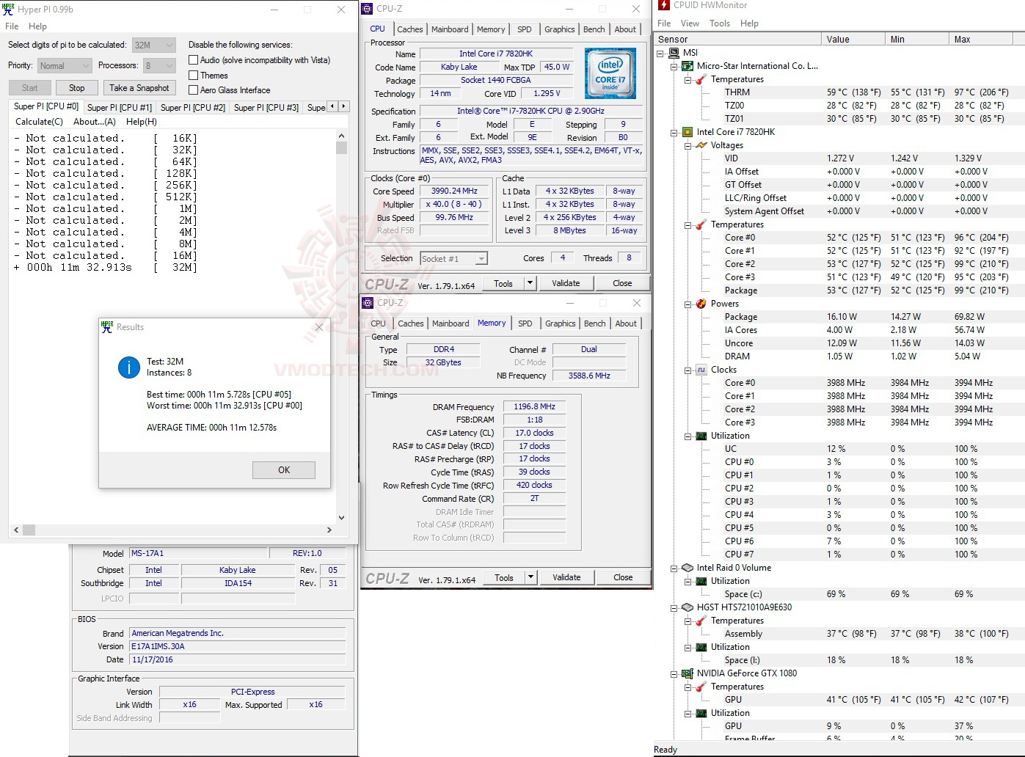Collapse the Intel Core i7 7820HK tree node
This screenshot has width=1025, height=757.
[674, 132]
